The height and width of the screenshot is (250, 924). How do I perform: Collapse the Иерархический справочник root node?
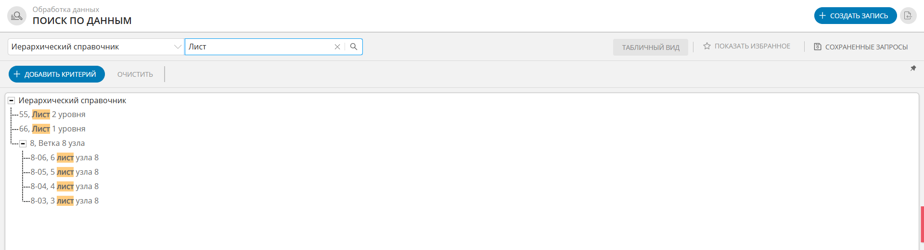pyautogui.click(x=12, y=101)
